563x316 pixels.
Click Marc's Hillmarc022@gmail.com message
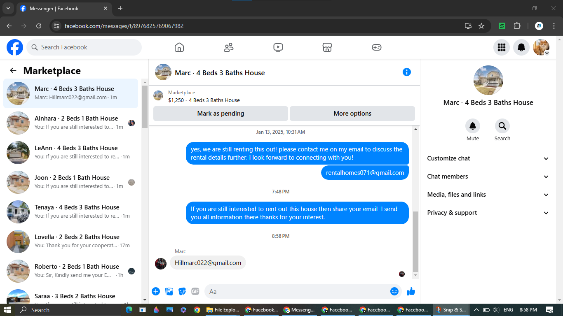208,263
